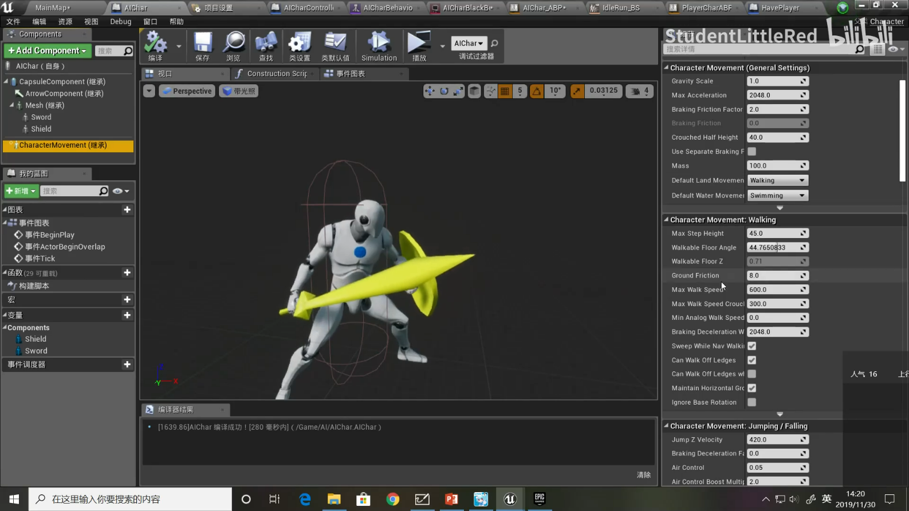Open 带光照 lit mode menu
Screen dimensions: 909x511
coord(238,91)
